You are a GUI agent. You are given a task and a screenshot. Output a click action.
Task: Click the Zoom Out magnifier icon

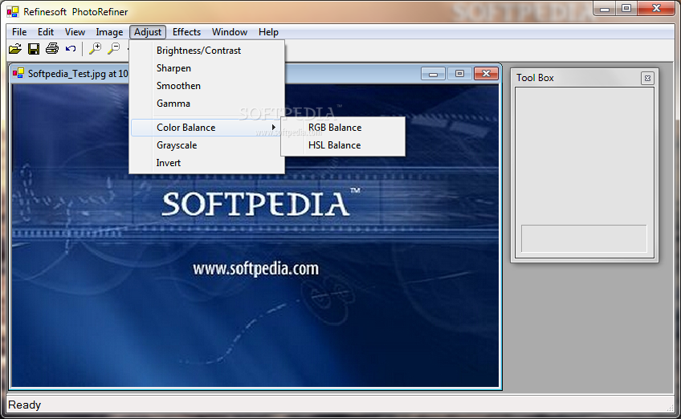pos(114,48)
